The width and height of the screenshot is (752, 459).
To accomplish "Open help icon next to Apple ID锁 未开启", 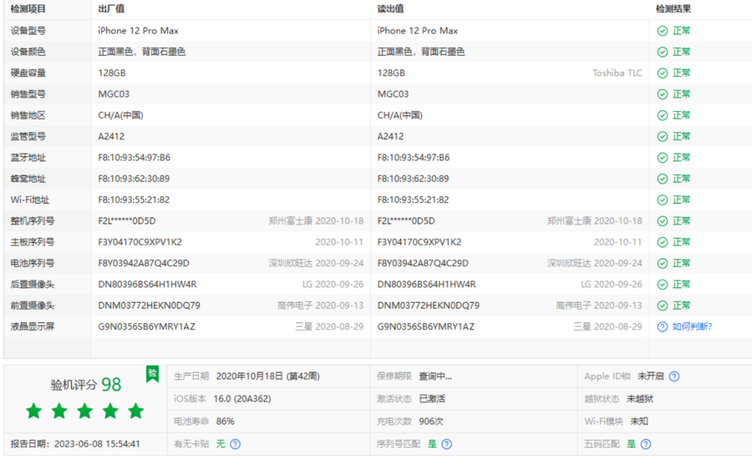I will [x=673, y=376].
